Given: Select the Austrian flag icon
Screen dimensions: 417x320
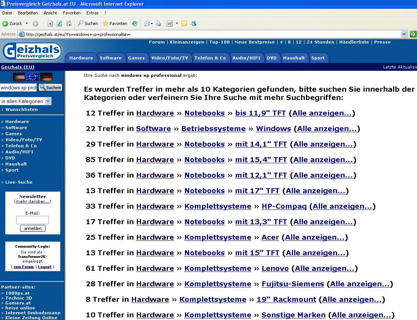Looking at the screenshot, I should [19, 77].
